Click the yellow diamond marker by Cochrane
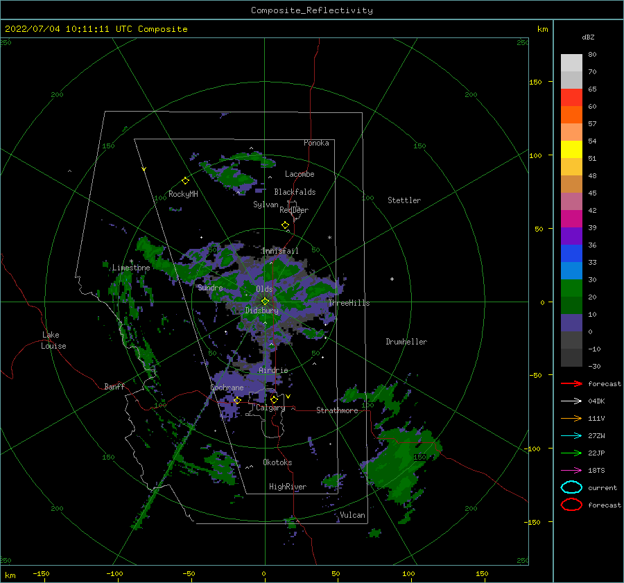The width and height of the screenshot is (624, 583). 237,400
